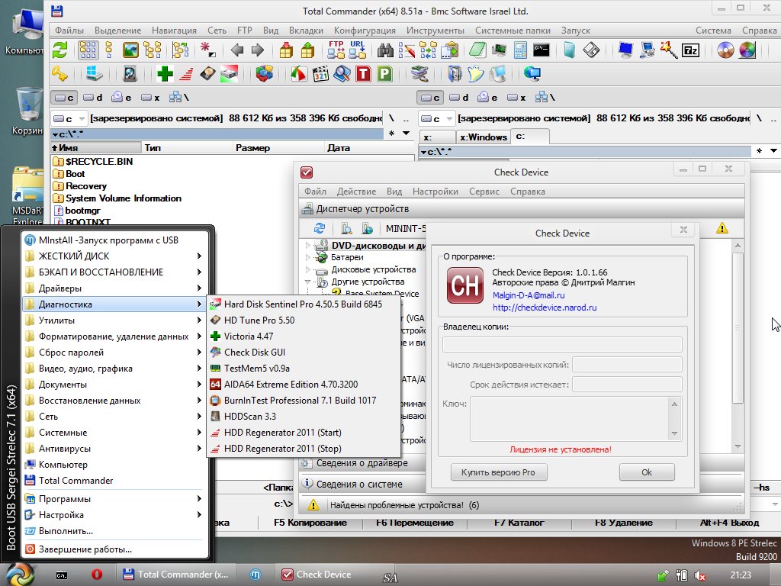Open the command prompt toolbar icon
The image size is (781, 586).
pos(541,50)
